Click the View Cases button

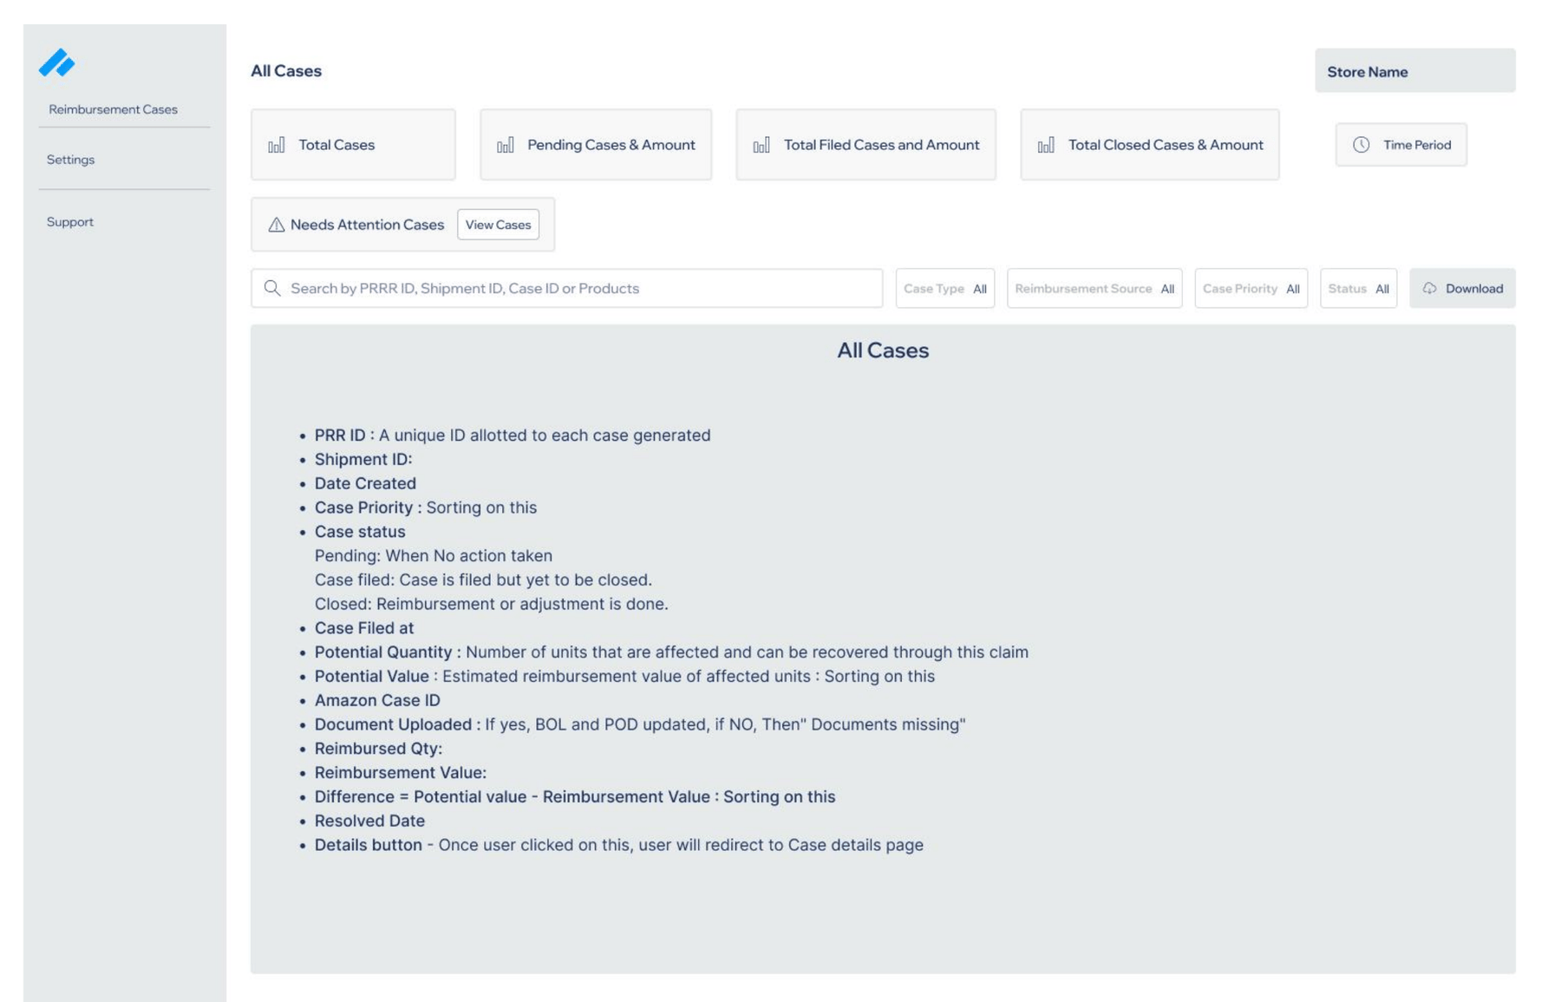[498, 225]
